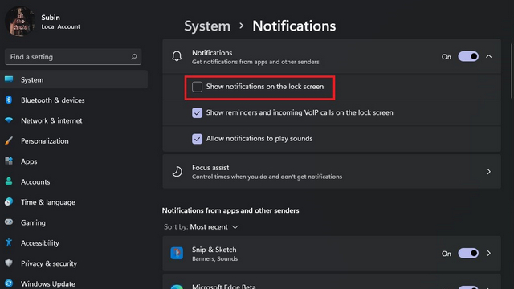Image resolution: width=514 pixels, height=289 pixels.
Task: Disable the Snip & Sketch notifications toggle
Action: pyautogui.click(x=468, y=254)
